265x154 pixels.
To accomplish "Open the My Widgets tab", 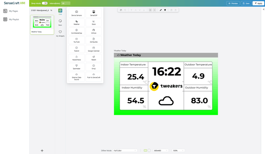I will [x=60, y=33].
